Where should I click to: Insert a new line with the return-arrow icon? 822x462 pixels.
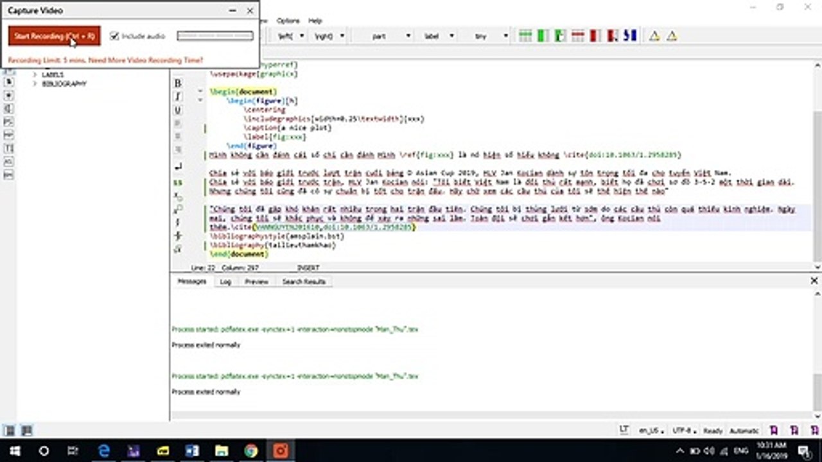point(178,167)
